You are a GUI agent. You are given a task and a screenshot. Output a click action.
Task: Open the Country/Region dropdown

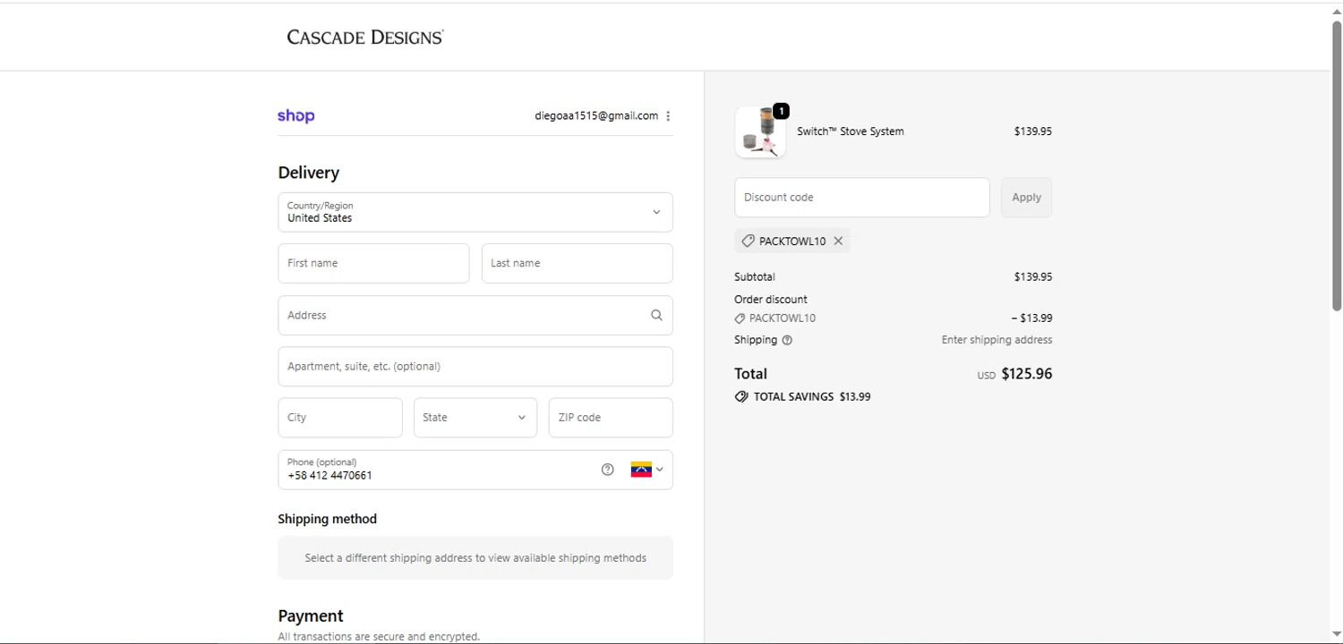click(x=475, y=212)
